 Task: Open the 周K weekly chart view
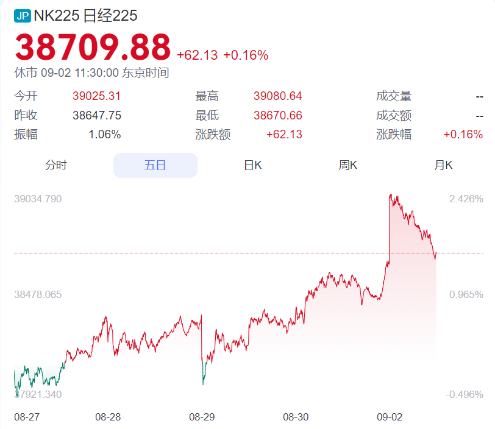point(347,165)
